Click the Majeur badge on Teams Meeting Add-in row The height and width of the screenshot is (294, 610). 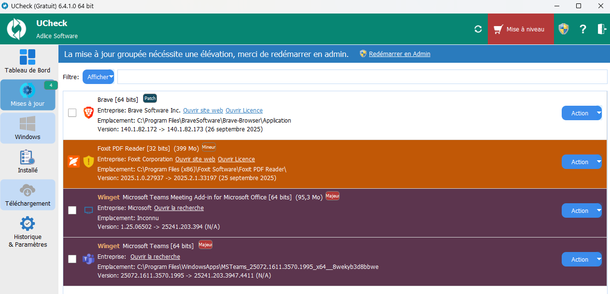(x=332, y=196)
